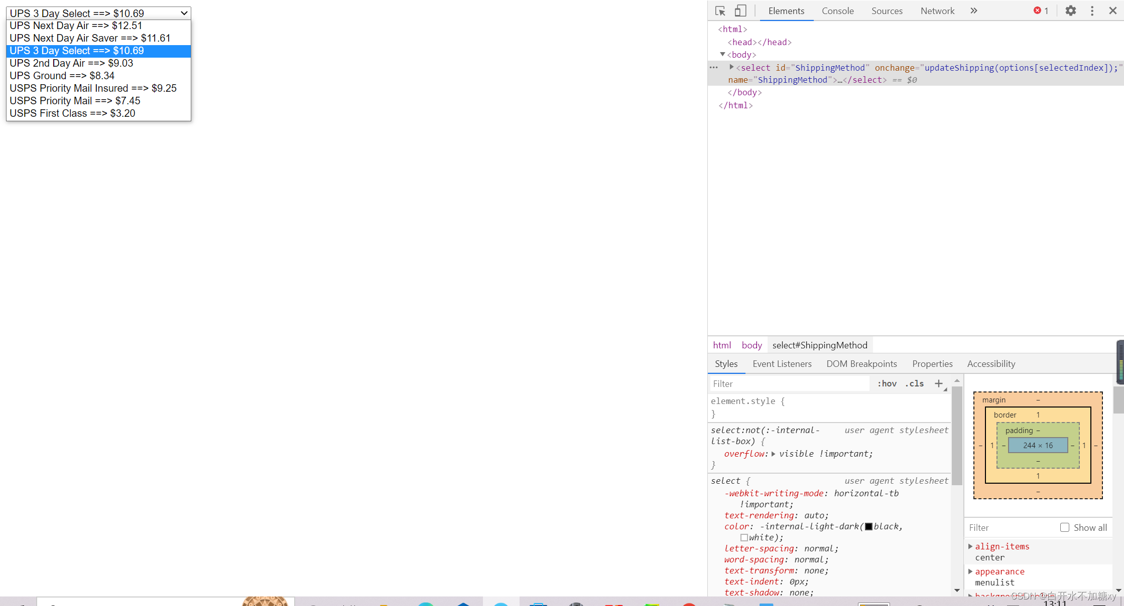Click html in the breadcrumb trail
The width and height of the screenshot is (1124, 606).
722,345
